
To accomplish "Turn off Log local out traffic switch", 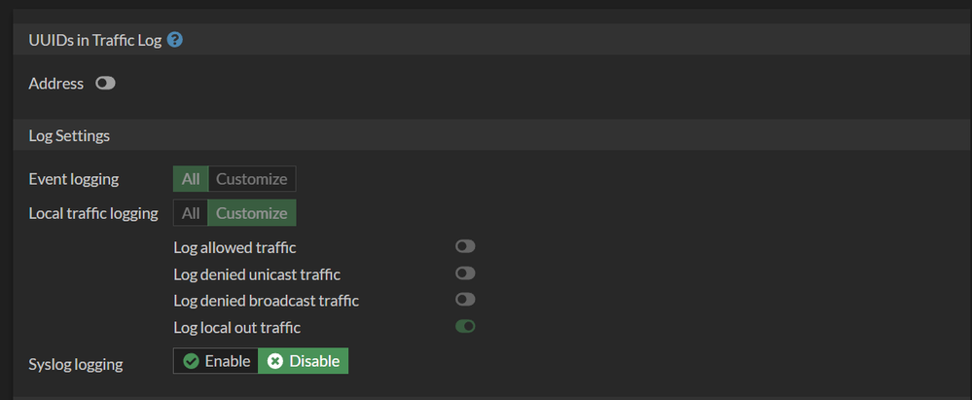I will coord(465,326).
